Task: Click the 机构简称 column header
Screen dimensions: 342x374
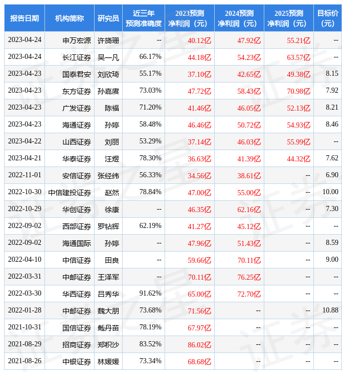Action: tap(70, 18)
